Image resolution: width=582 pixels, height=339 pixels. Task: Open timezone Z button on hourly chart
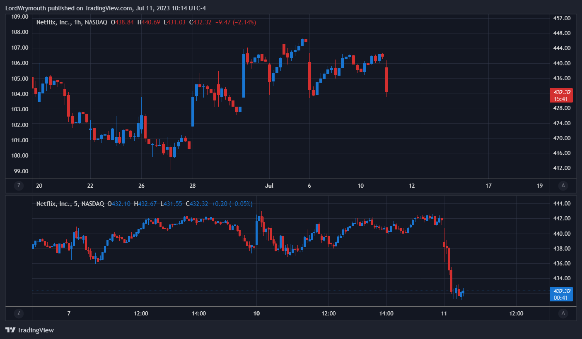(19, 186)
